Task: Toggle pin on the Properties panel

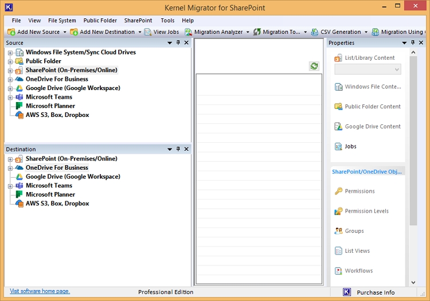Action: click(413, 42)
